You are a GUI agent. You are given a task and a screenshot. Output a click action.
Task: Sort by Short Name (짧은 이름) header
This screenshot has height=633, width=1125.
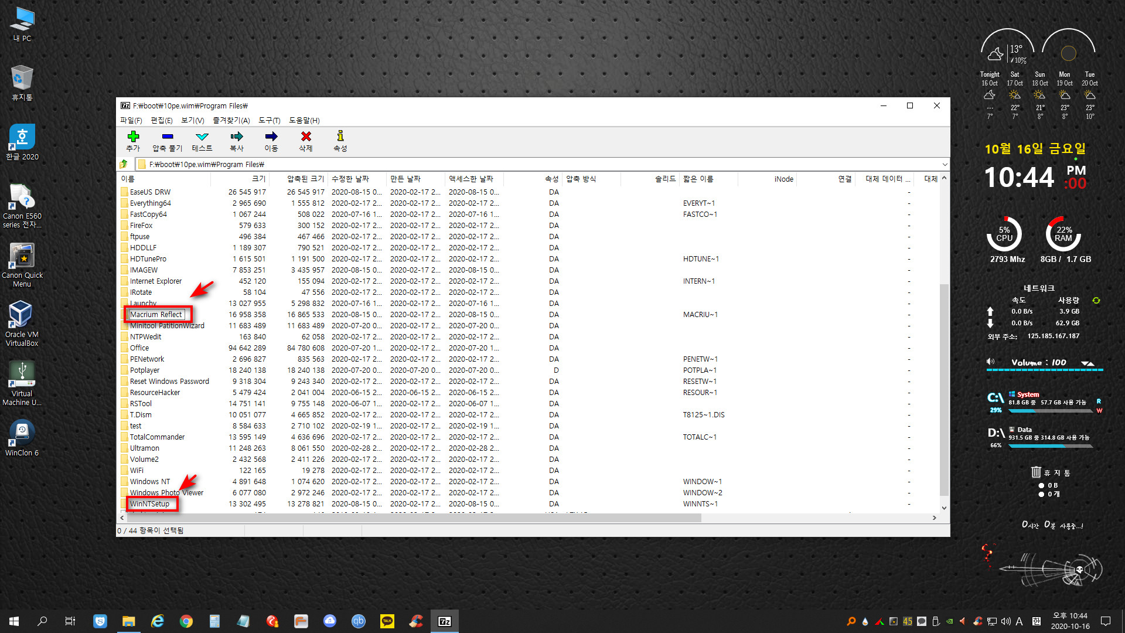tap(709, 179)
